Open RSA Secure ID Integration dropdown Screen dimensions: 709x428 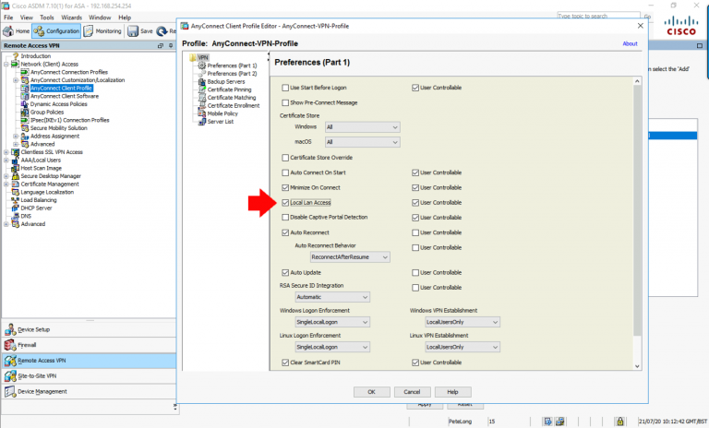(x=332, y=297)
